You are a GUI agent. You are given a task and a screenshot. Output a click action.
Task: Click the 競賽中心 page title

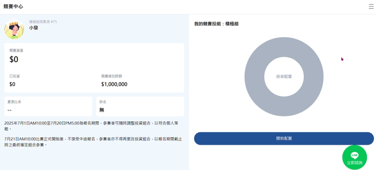pyautogui.click(x=13, y=7)
